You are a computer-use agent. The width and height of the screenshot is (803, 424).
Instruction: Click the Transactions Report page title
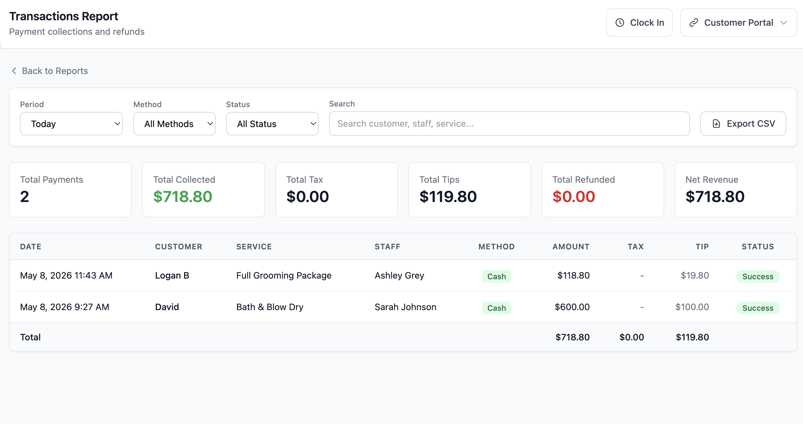[x=64, y=16]
